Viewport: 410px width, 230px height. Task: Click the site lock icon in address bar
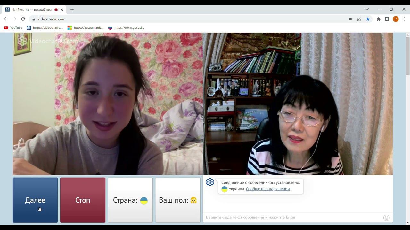(x=34, y=19)
